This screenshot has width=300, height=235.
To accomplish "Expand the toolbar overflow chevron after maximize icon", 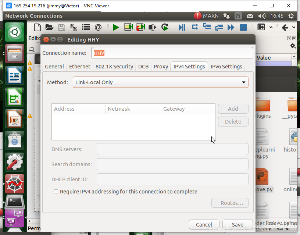I will click(271, 27).
